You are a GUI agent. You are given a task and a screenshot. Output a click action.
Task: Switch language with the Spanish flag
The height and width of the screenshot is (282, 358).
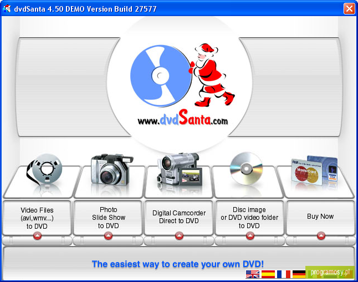point(268,274)
